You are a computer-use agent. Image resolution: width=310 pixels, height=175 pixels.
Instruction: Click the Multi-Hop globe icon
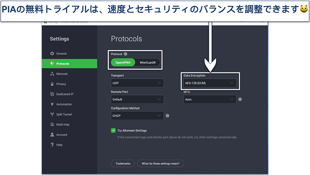(x=52, y=125)
